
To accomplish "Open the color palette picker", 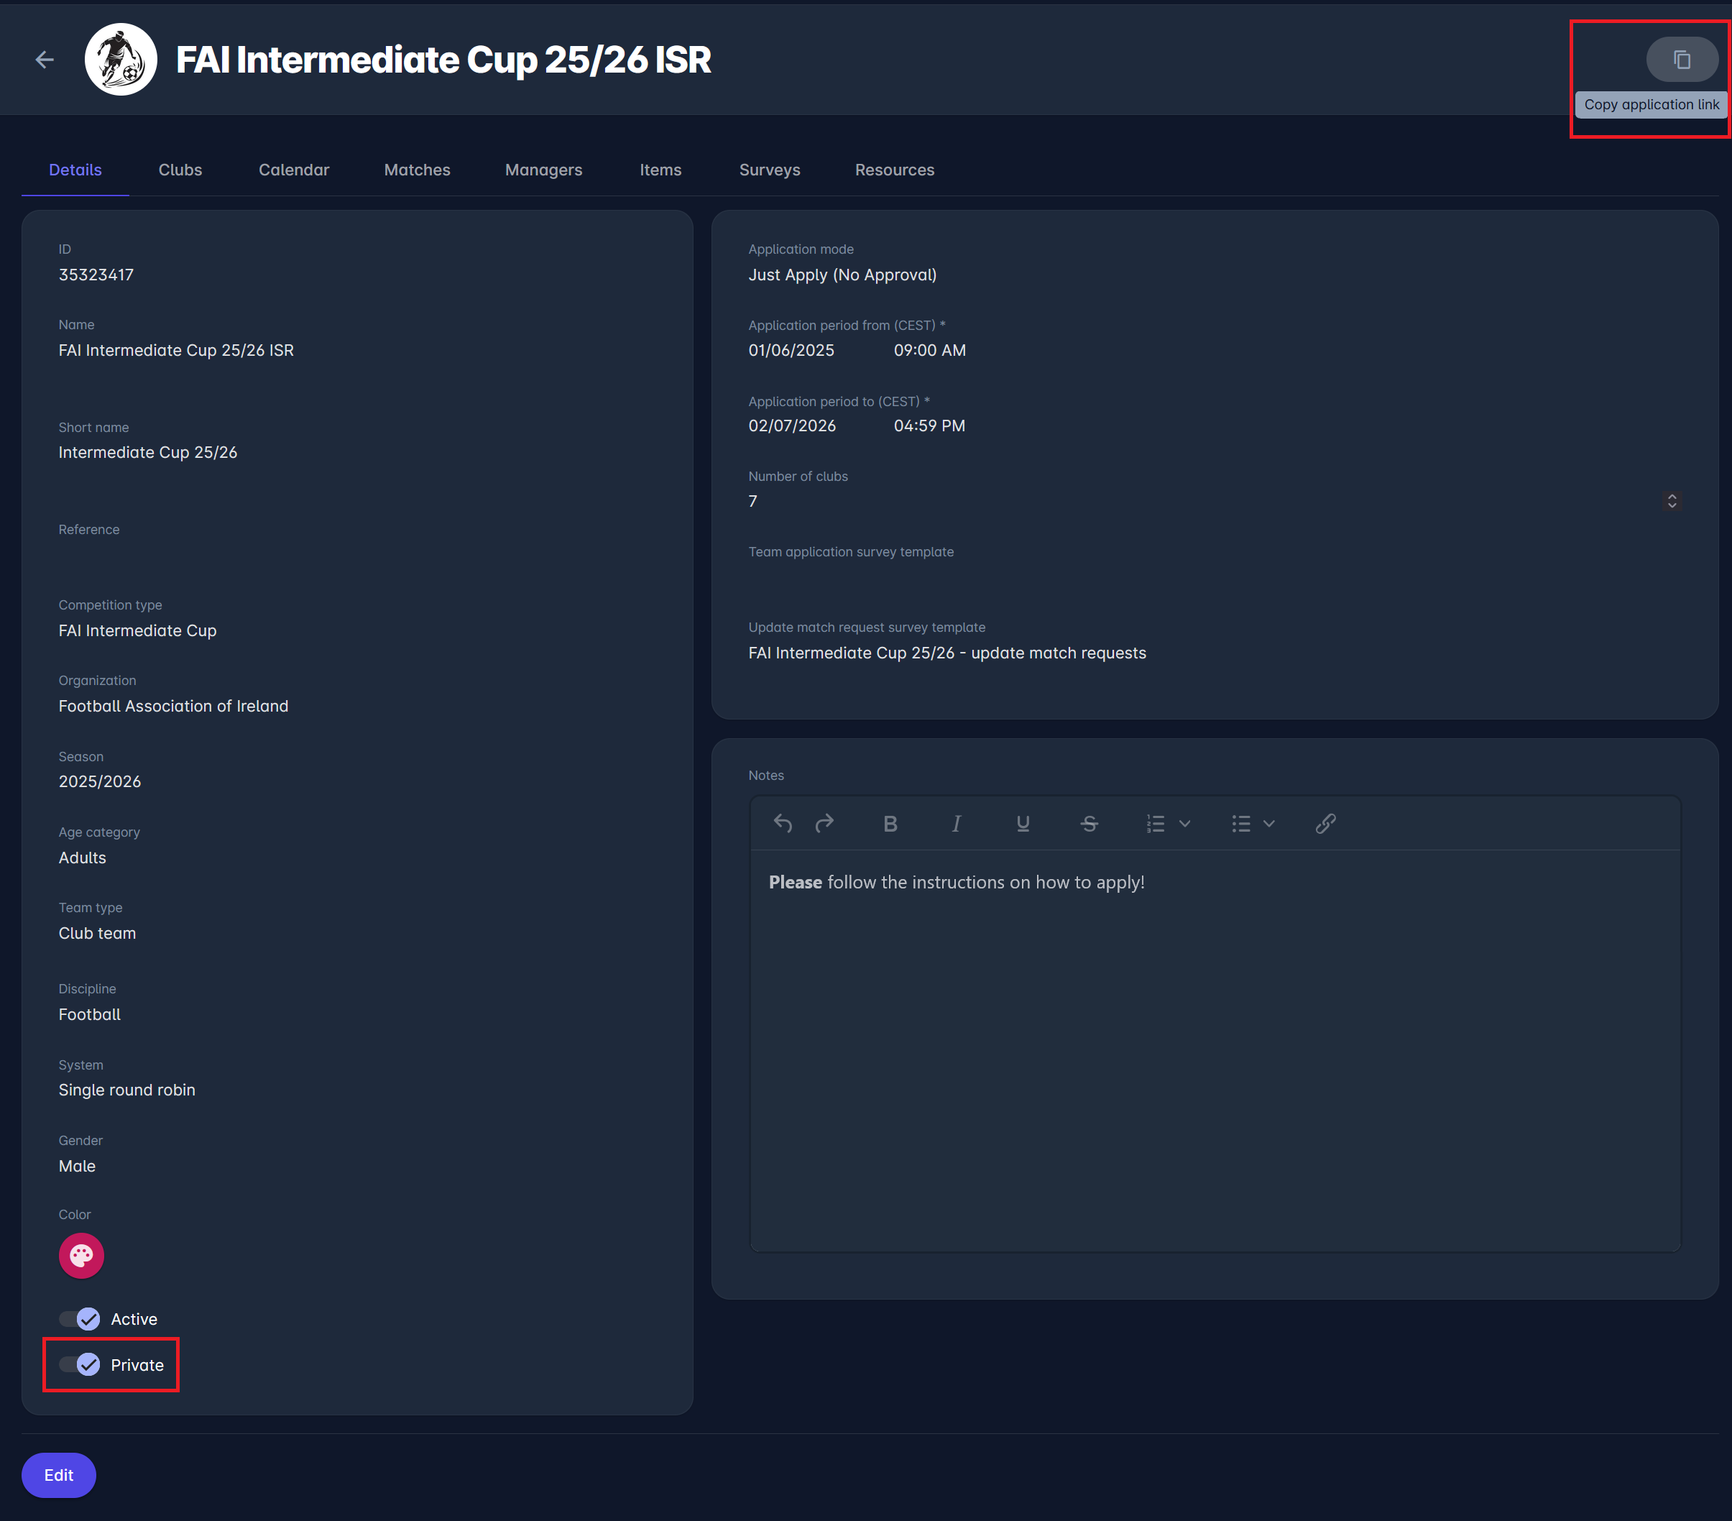I will (x=81, y=1256).
